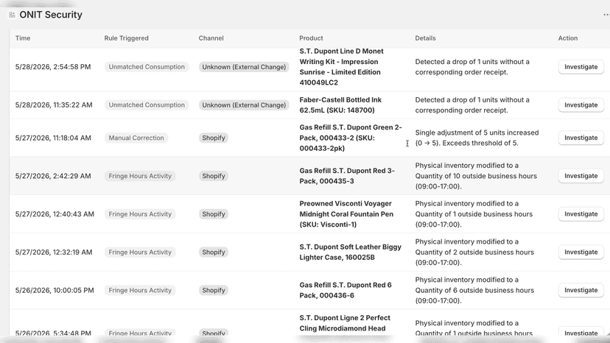Investigate the Faber-Castell Bottled Ink alert
The height and width of the screenshot is (343, 610).
[x=581, y=105]
